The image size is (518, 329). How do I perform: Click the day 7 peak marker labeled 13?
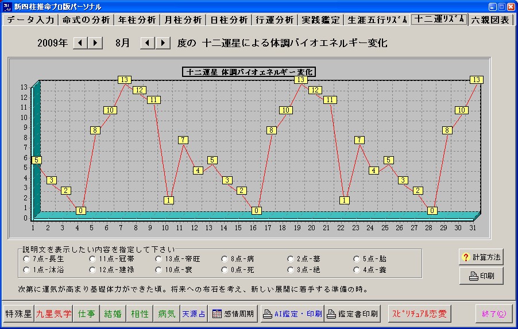click(x=125, y=80)
